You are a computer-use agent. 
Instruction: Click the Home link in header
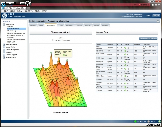[148, 16]
